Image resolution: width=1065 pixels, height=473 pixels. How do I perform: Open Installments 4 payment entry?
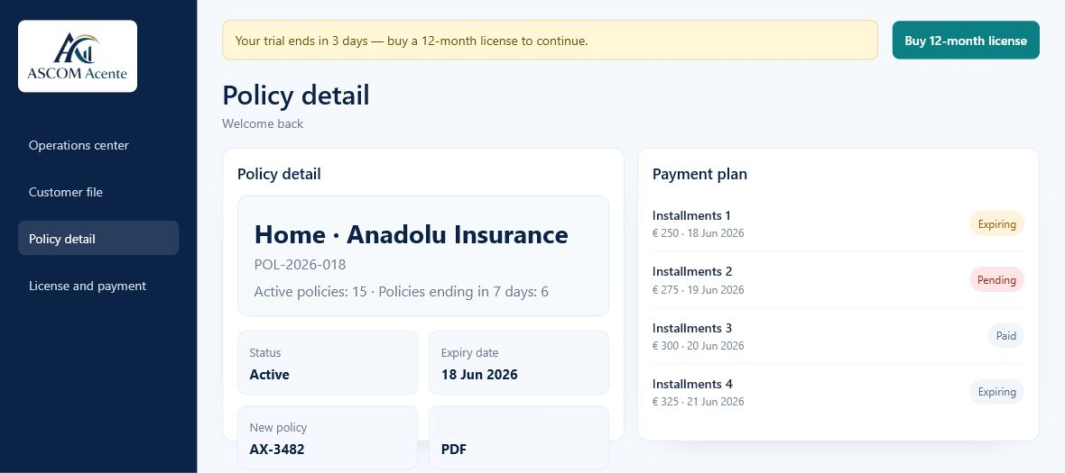click(838, 392)
